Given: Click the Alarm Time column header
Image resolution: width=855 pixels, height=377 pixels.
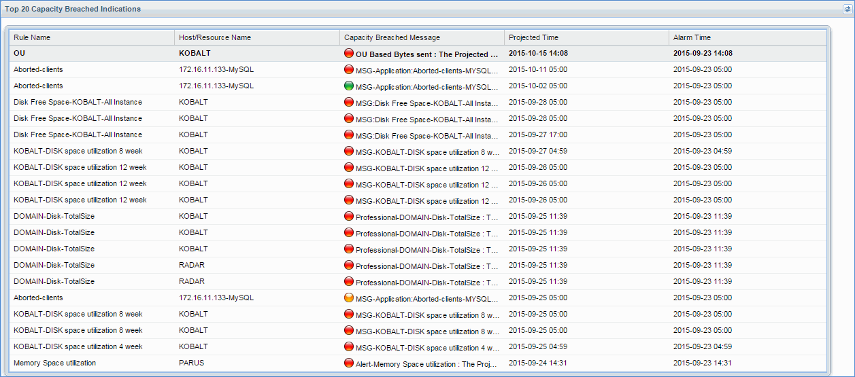Looking at the screenshot, I should (x=692, y=37).
